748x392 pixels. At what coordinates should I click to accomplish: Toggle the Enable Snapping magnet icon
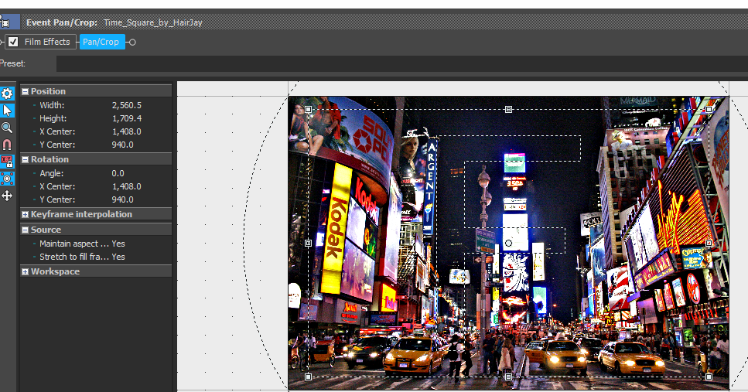pyautogui.click(x=7, y=145)
